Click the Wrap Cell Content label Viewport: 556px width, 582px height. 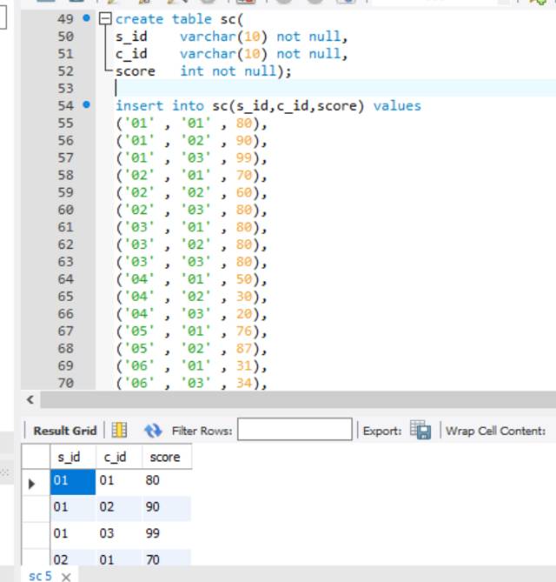(x=495, y=431)
